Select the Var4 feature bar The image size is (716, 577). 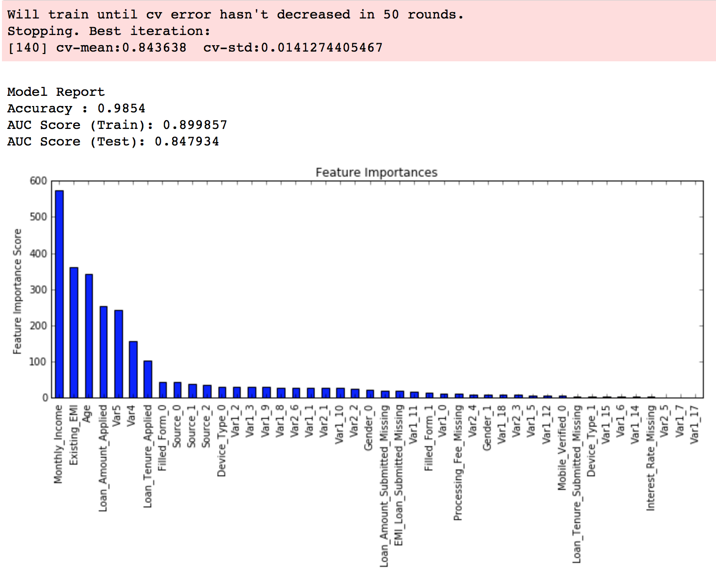[x=133, y=369]
